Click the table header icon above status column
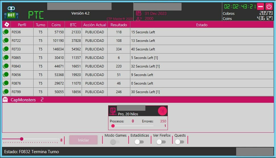The width and height of the screenshot is (276, 158). (x=6, y=25)
